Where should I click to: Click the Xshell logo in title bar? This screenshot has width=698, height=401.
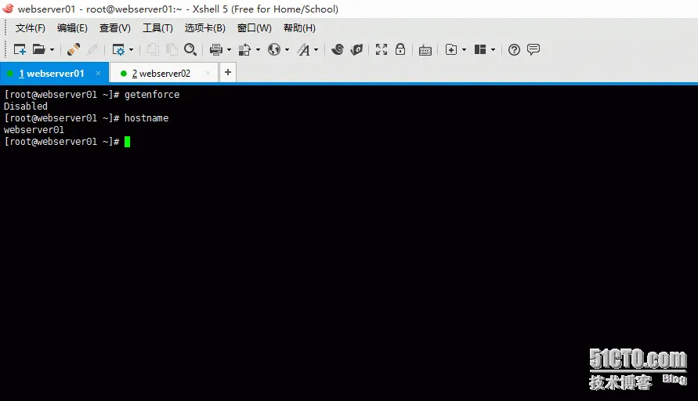pos(8,9)
